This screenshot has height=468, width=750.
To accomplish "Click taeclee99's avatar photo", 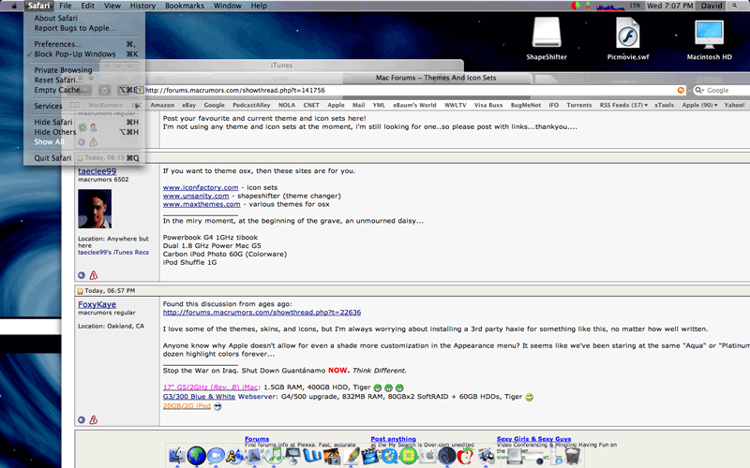I will [95, 209].
